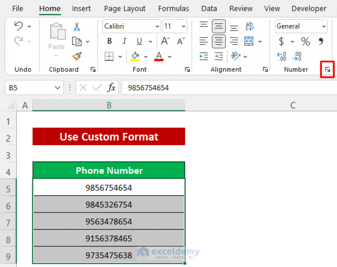
Task: Apply Comma Style format
Action: coord(321,41)
